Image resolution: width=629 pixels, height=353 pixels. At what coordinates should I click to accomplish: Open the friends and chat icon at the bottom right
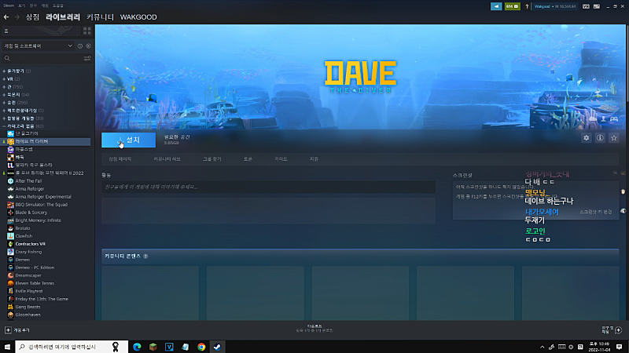point(618,330)
